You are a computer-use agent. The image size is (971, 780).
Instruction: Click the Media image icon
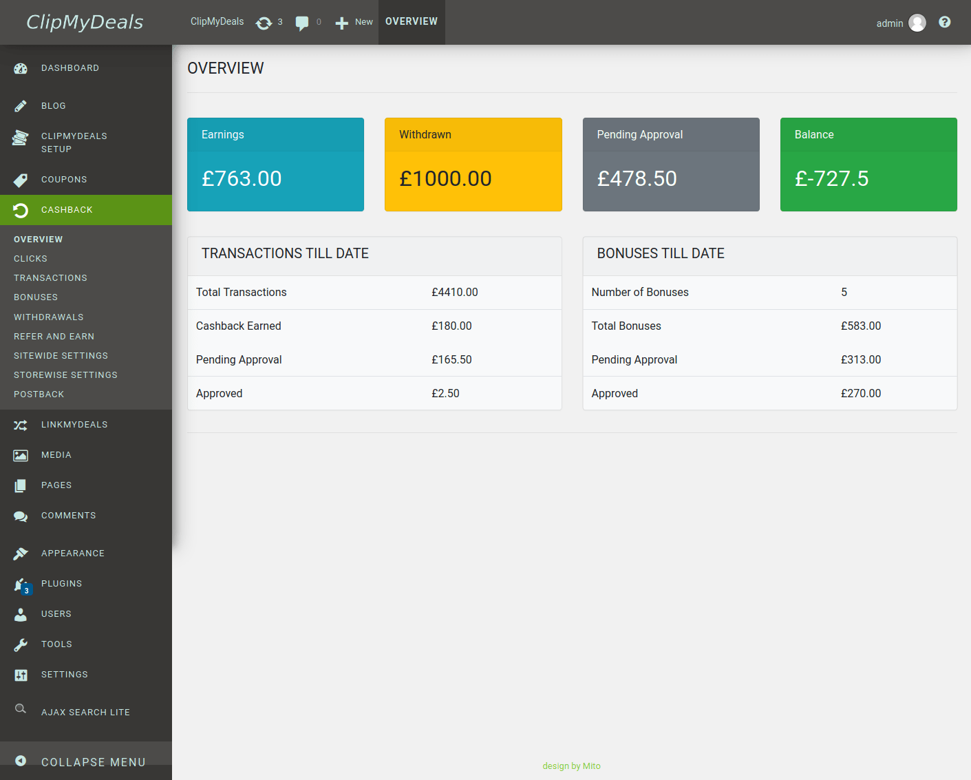tap(21, 455)
